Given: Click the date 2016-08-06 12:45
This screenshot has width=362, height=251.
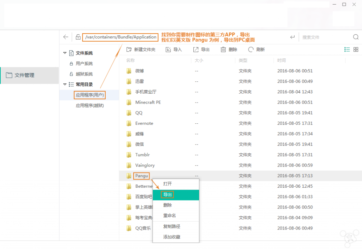Looking at the screenshot, I should pos(295,186).
